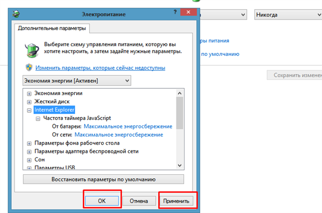
Task: Select the Internet Explorer tree item
Action: 54,110
